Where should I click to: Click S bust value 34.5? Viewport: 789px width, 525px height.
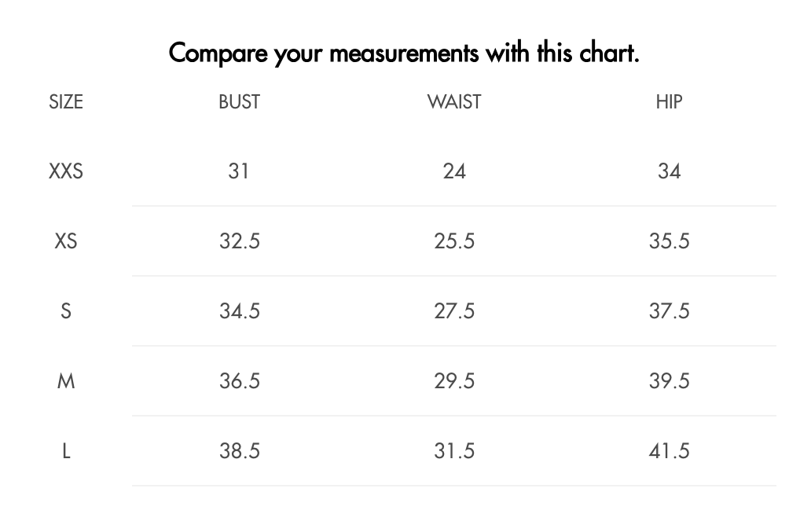[x=239, y=311]
